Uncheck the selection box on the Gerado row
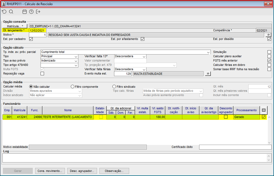The width and height of the screenshot is (274, 176). (x=264, y=117)
